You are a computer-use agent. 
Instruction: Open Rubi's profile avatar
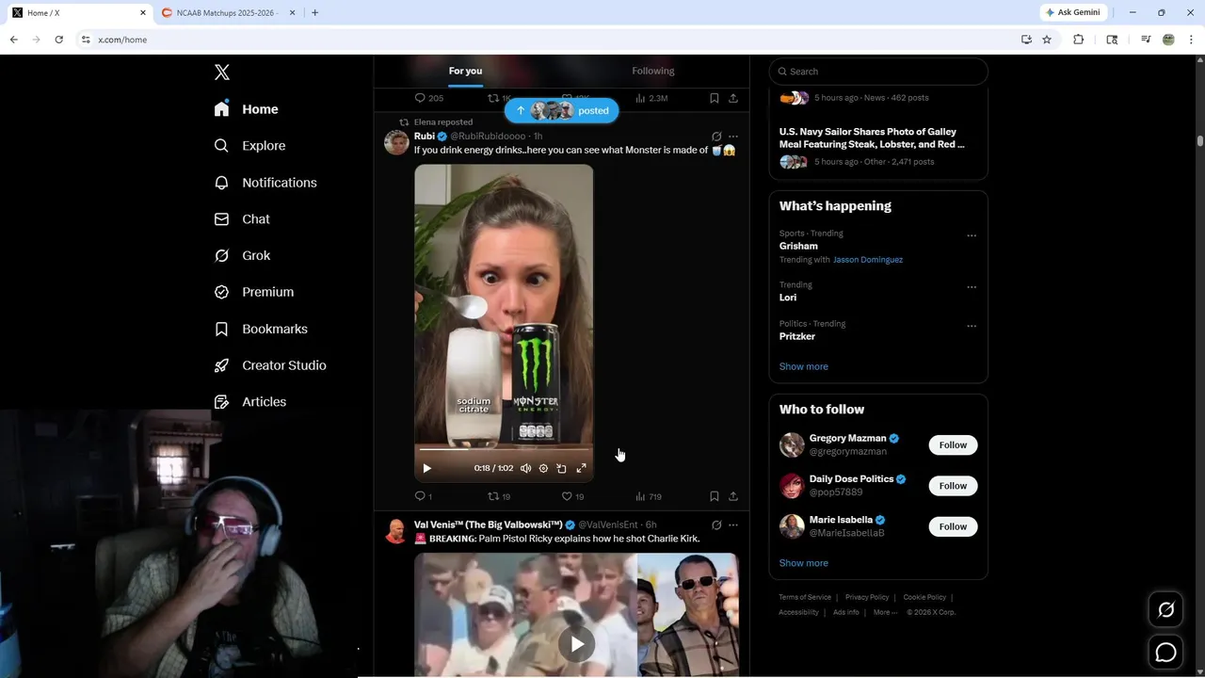[x=396, y=142]
